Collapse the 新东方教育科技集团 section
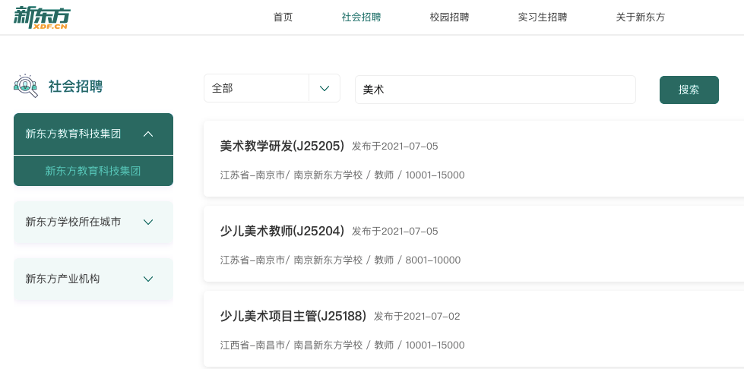The height and width of the screenshot is (369, 744). (148, 134)
